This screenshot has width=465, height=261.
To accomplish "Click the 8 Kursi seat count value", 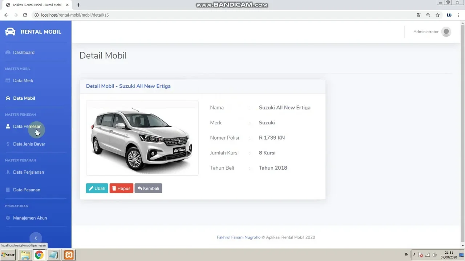I will click(267, 153).
